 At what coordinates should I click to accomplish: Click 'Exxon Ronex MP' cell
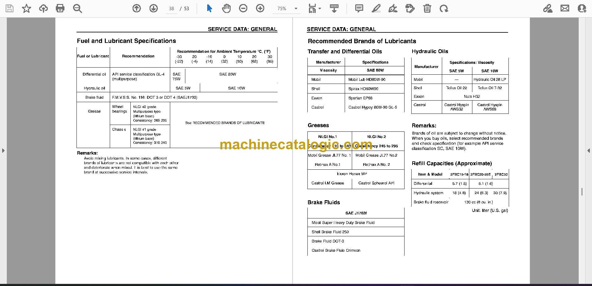coord(352,174)
